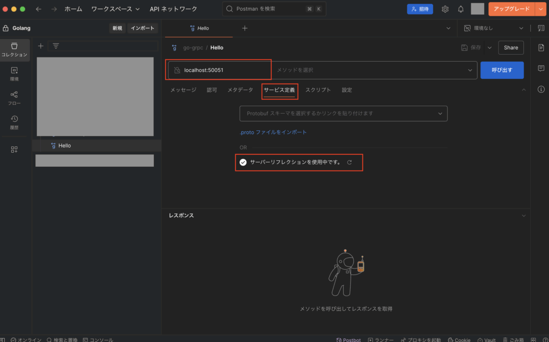Expand ワークスペース dropdown
This screenshot has width=549, height=342.
115,9
